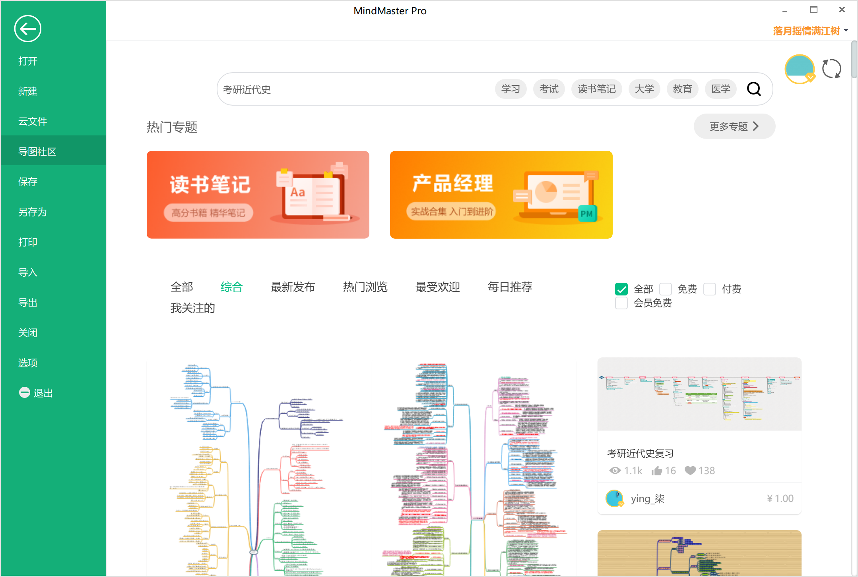Switch to the 每日推荐 tab
This screenshot has height=577, width=858.
point(510,287)
